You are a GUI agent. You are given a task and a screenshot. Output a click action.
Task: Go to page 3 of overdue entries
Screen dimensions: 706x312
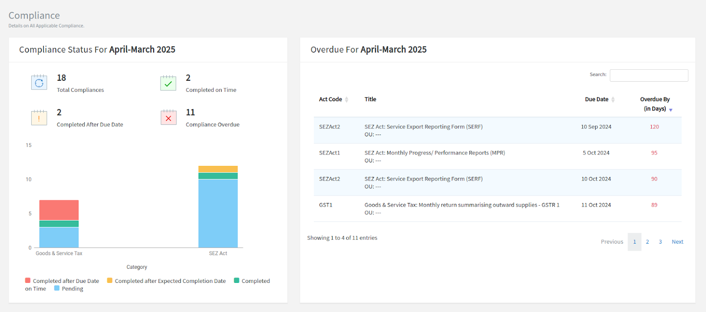pyautogui.click(x=660, y=242)
